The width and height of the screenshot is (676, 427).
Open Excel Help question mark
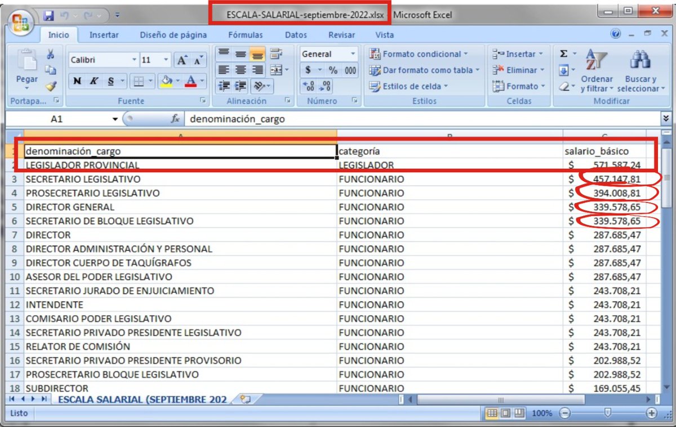point(616,34)
